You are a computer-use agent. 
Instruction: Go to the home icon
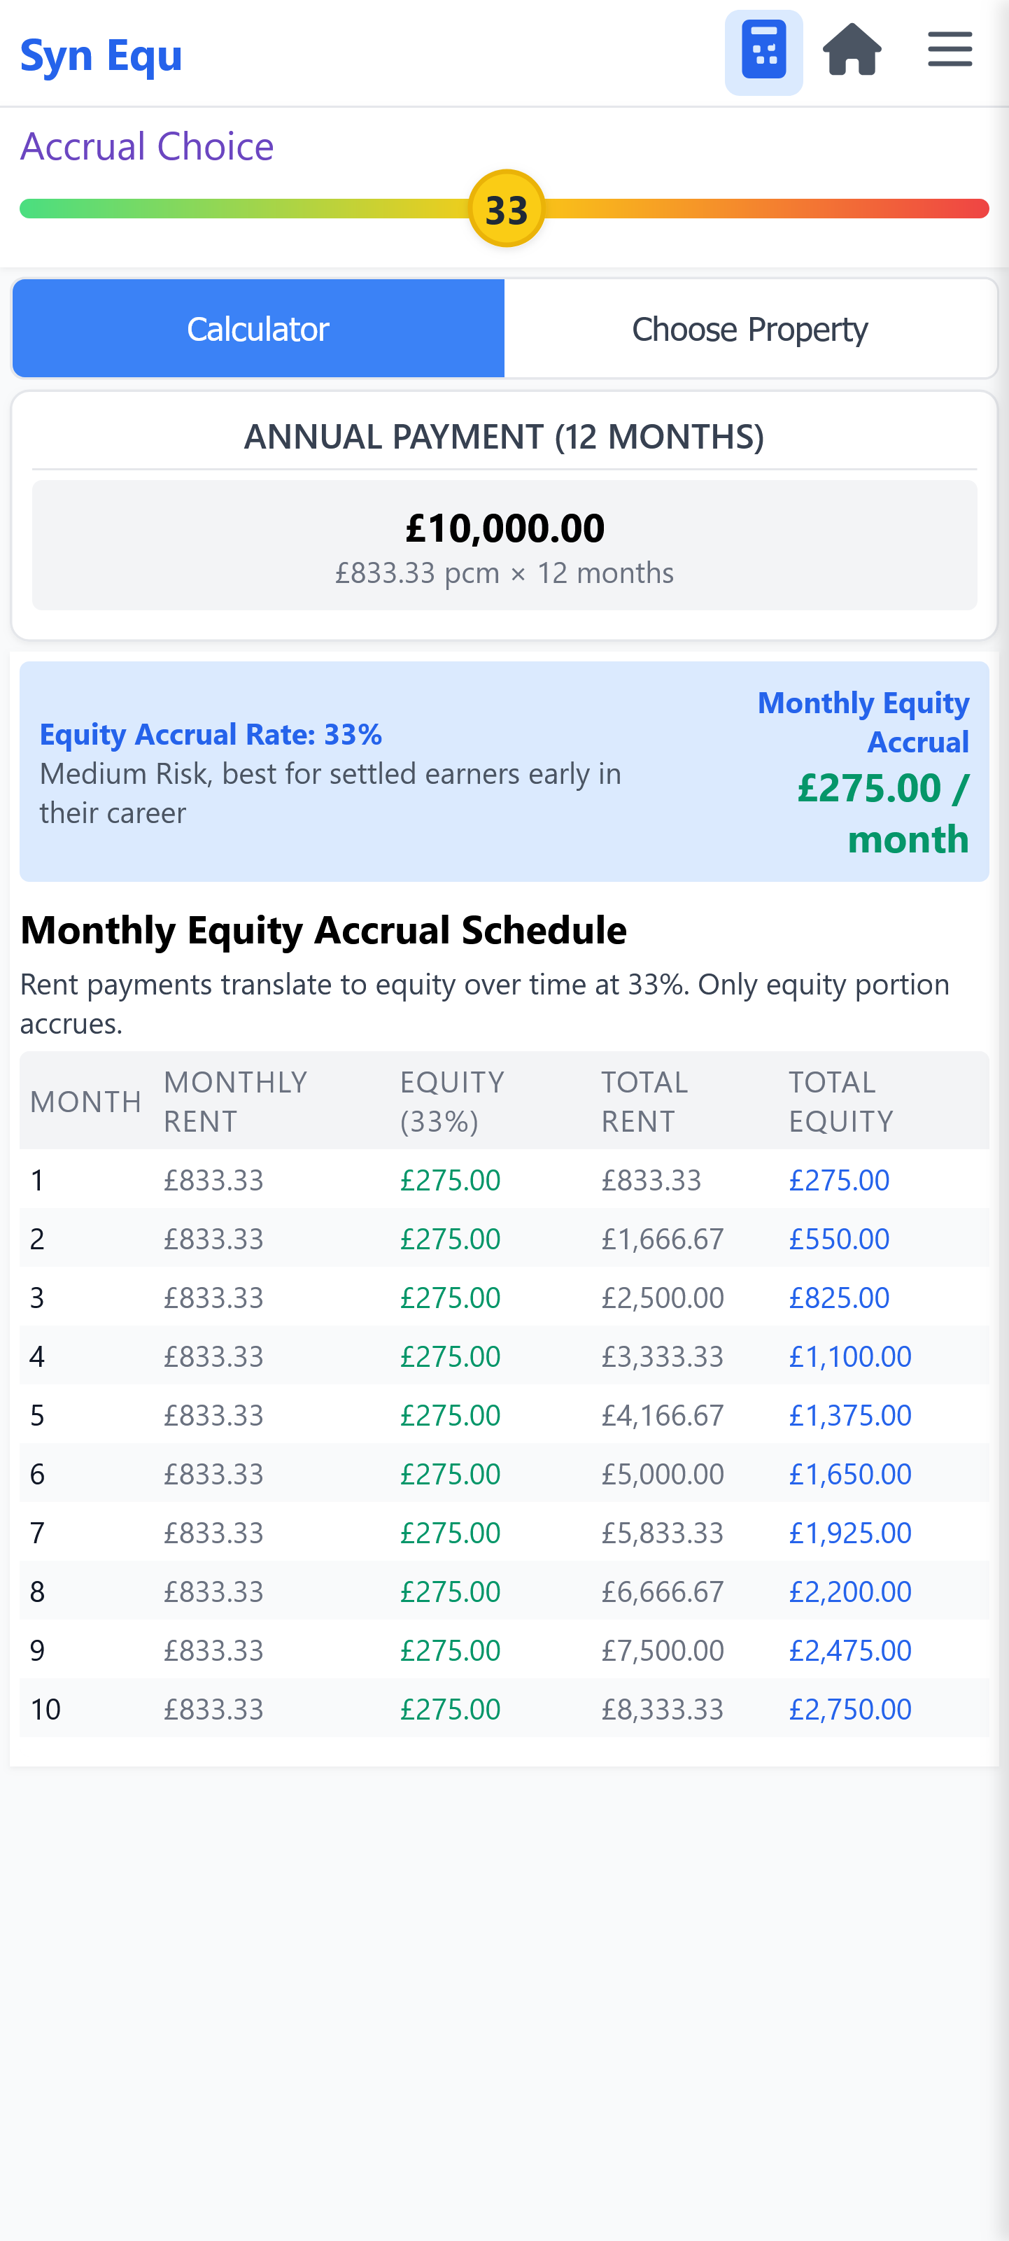pos(852,50)
